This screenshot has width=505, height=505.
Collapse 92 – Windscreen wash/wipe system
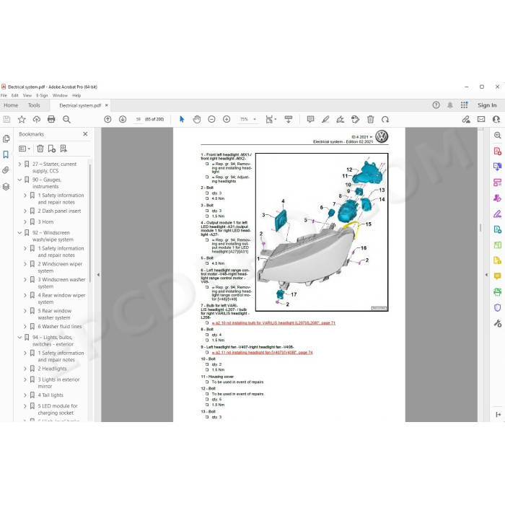click(19, 232)
